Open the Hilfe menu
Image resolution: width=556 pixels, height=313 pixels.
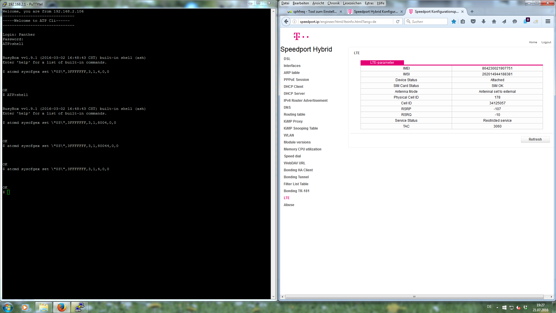point(381,3)
